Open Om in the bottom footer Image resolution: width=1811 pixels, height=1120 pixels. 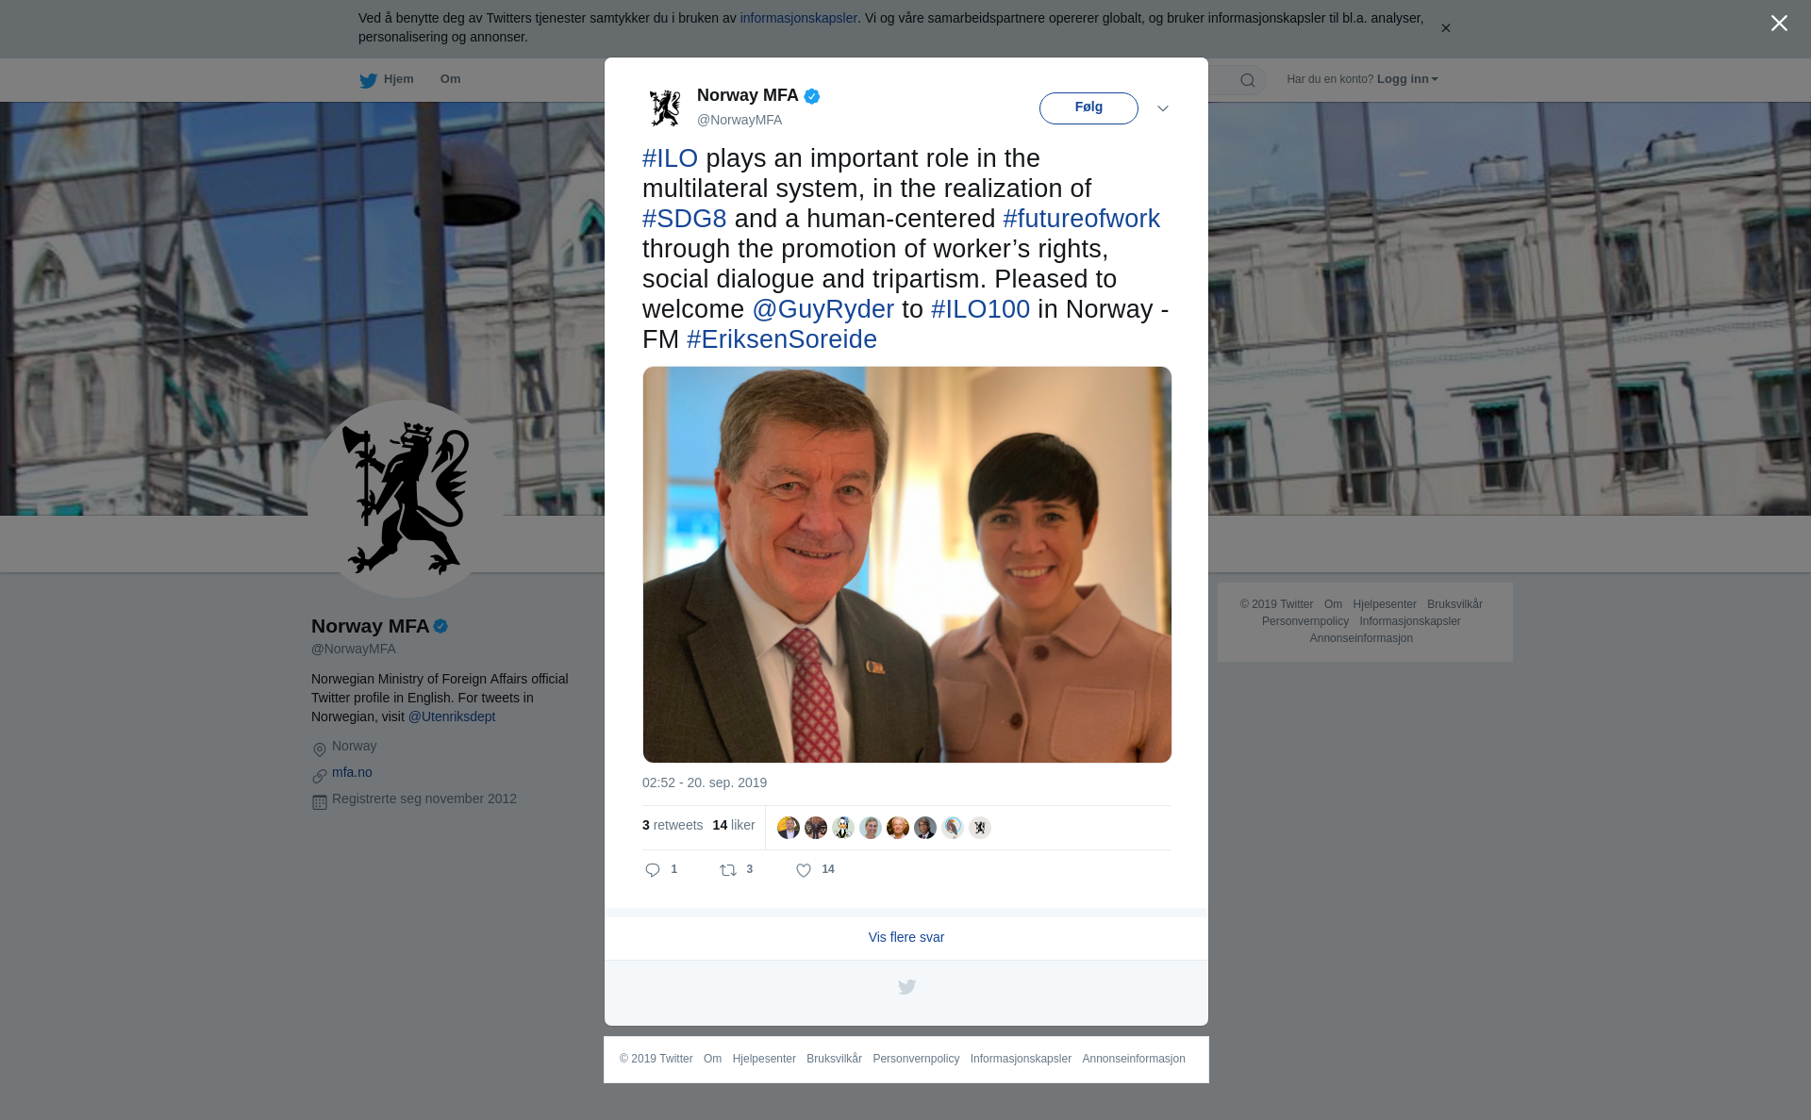(x=712, y=1059)
